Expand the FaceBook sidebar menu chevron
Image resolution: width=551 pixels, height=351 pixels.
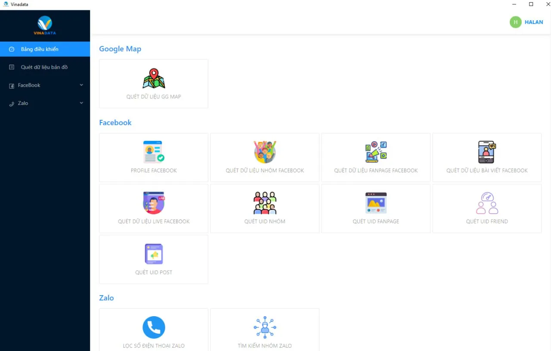tap(81, 85)
